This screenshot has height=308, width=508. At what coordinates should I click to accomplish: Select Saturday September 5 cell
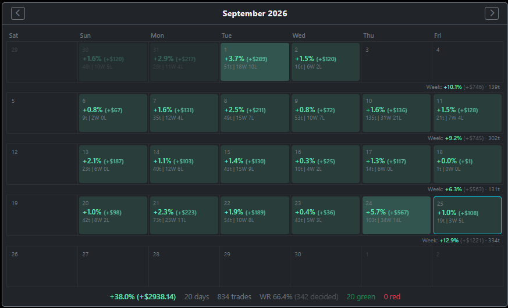(x=42, y=113)
